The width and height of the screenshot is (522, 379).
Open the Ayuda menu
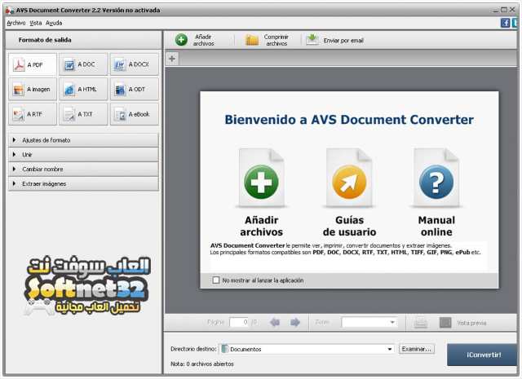[x=54, y=23]
